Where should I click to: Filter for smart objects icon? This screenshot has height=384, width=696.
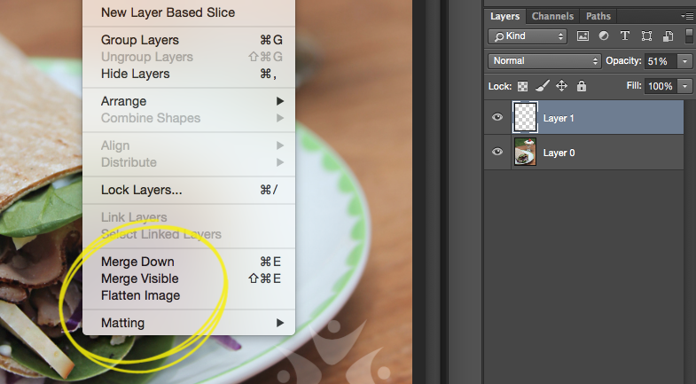(668, 36)
